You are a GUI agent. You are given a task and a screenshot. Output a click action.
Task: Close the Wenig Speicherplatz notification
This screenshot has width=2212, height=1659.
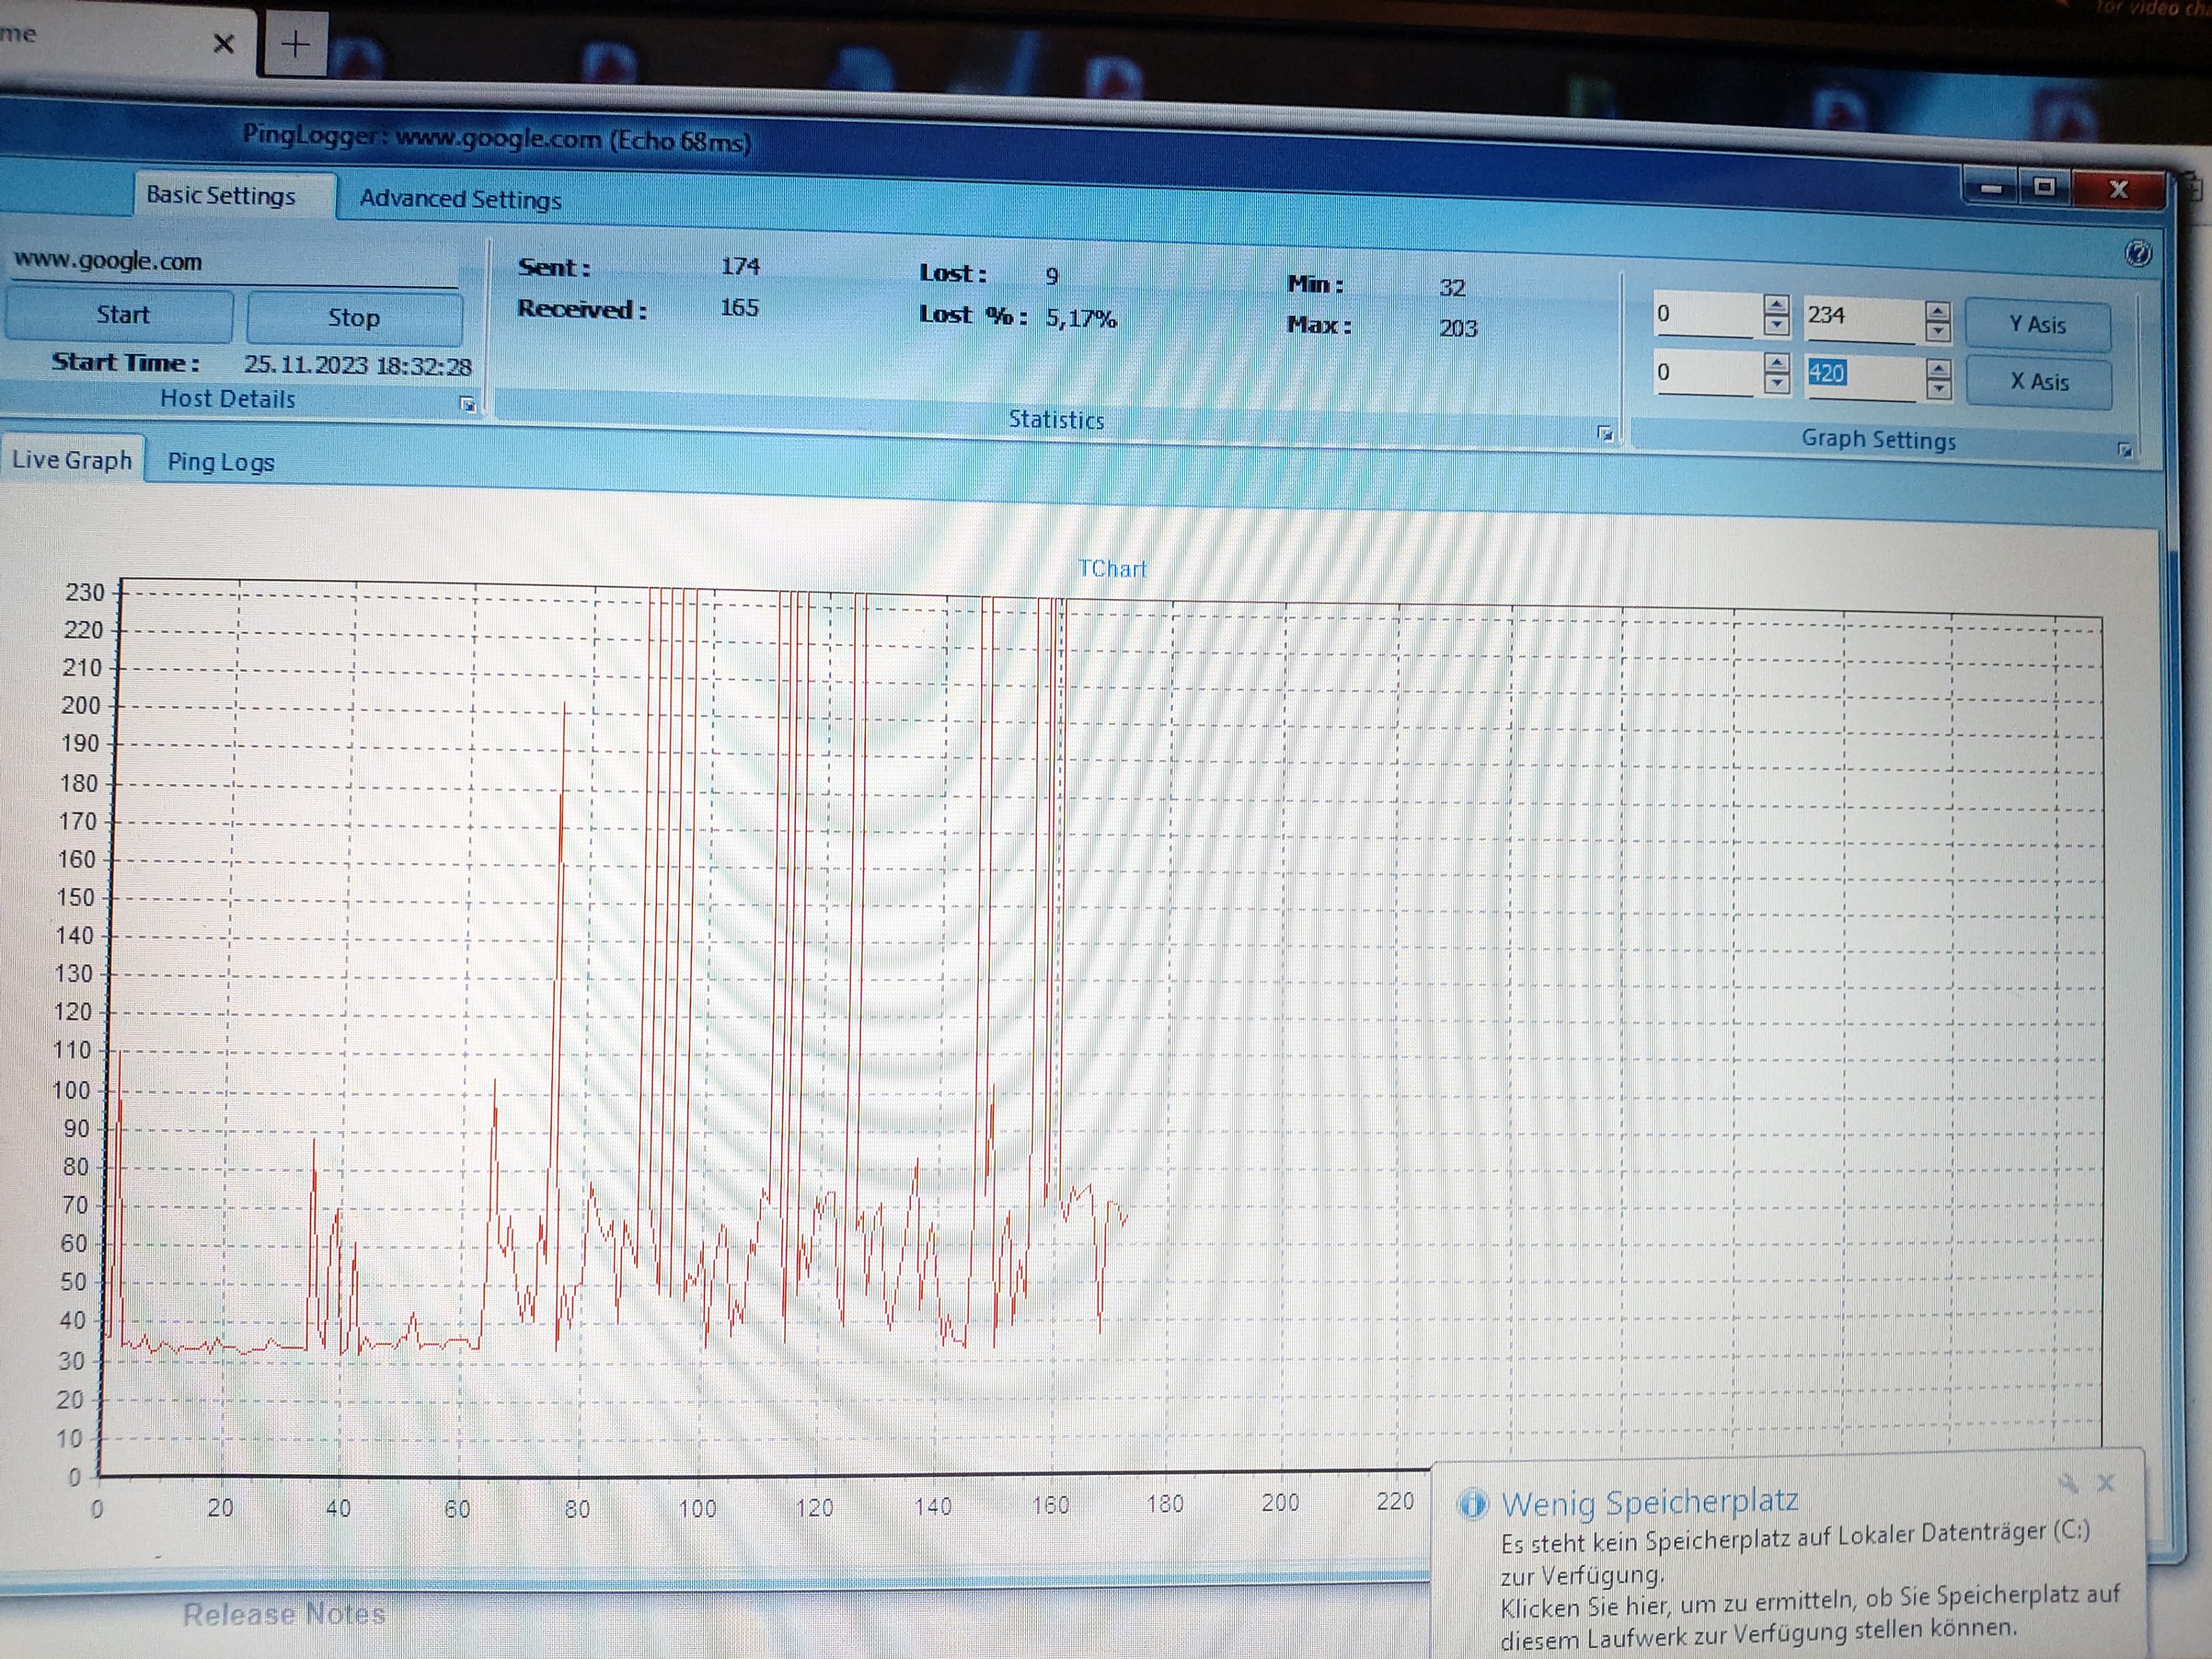pyautogui.click(x=2105, y=1483)
